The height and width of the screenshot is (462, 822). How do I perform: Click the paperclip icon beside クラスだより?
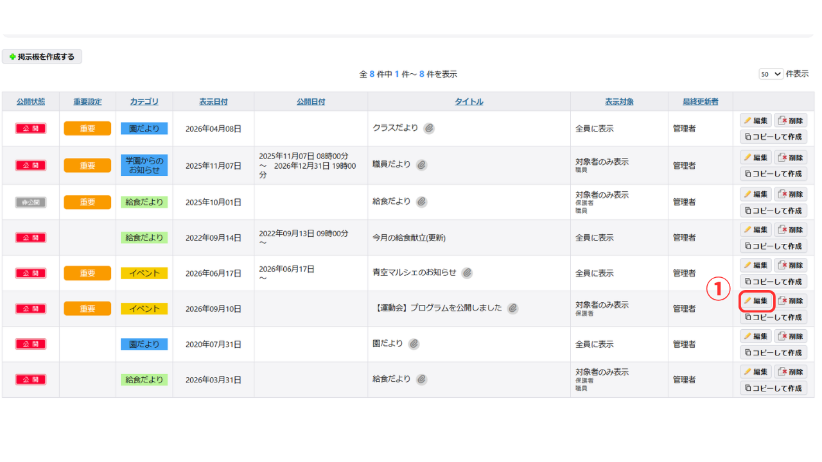(429, 128)
